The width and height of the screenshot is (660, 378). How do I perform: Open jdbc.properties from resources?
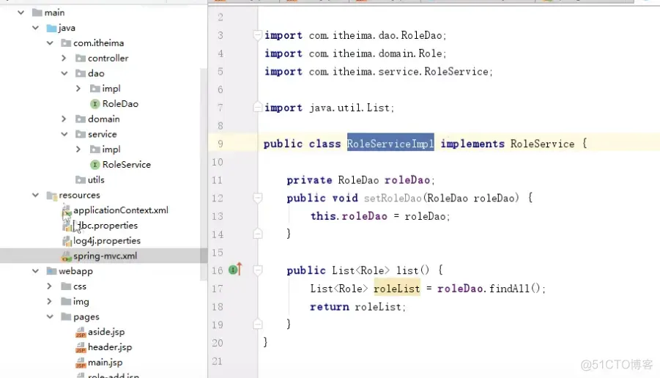[108, 226]
